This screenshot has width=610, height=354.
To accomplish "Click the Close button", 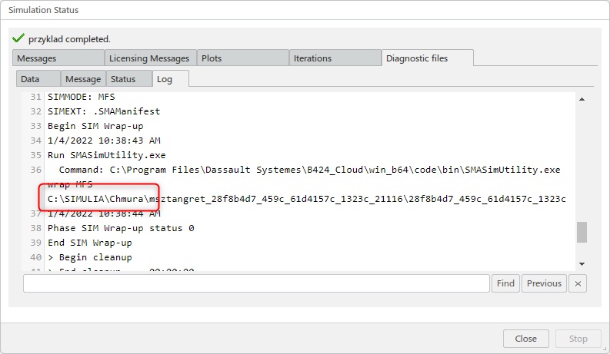I will [526, 339].
